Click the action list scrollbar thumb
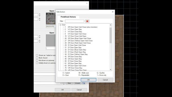Image resolution: width=172 pixels, height=97 pixels. tap(110, 35)
